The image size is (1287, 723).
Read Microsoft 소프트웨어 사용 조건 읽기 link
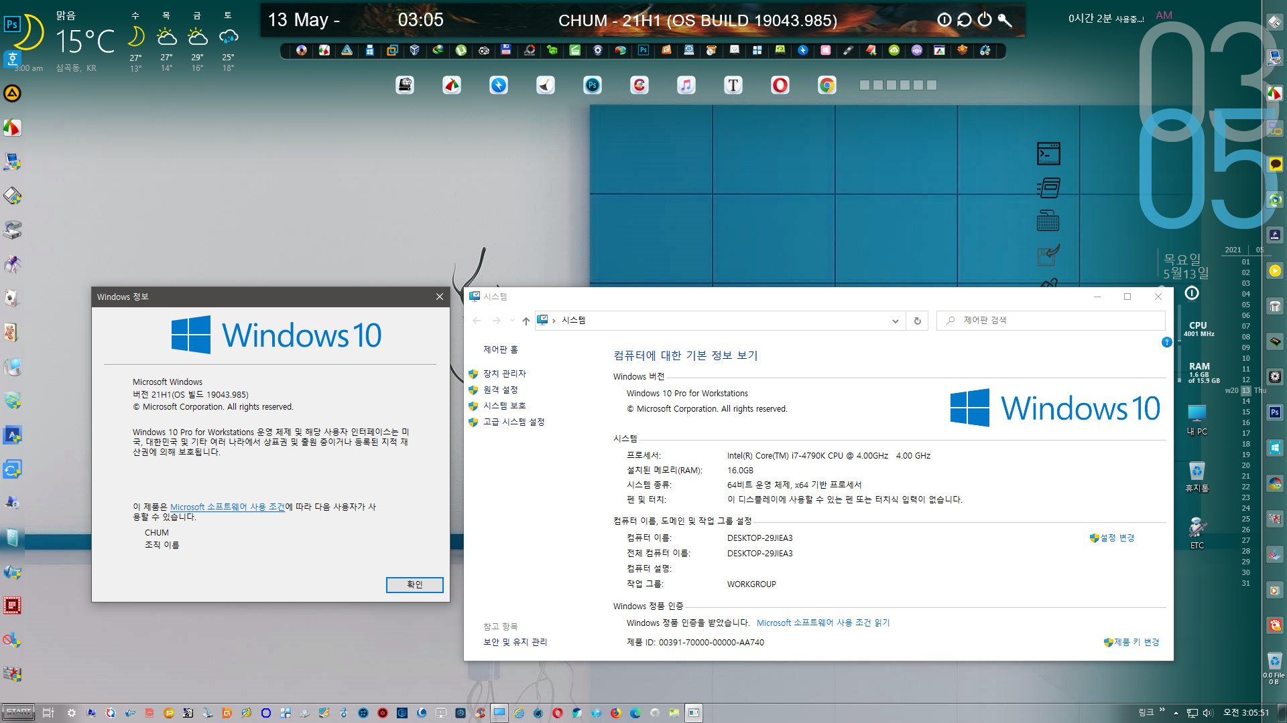click(x=823, y=623)
